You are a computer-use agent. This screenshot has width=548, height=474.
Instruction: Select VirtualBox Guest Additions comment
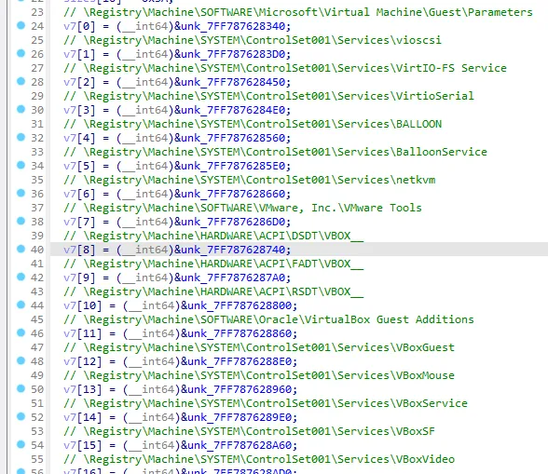268,319
